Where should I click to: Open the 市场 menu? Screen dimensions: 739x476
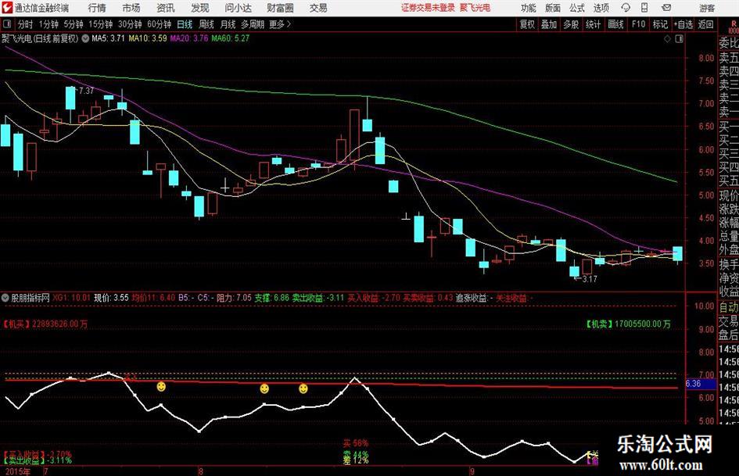pyautogui.click(x=131, y=8)
